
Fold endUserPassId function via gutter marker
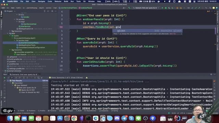69,19
